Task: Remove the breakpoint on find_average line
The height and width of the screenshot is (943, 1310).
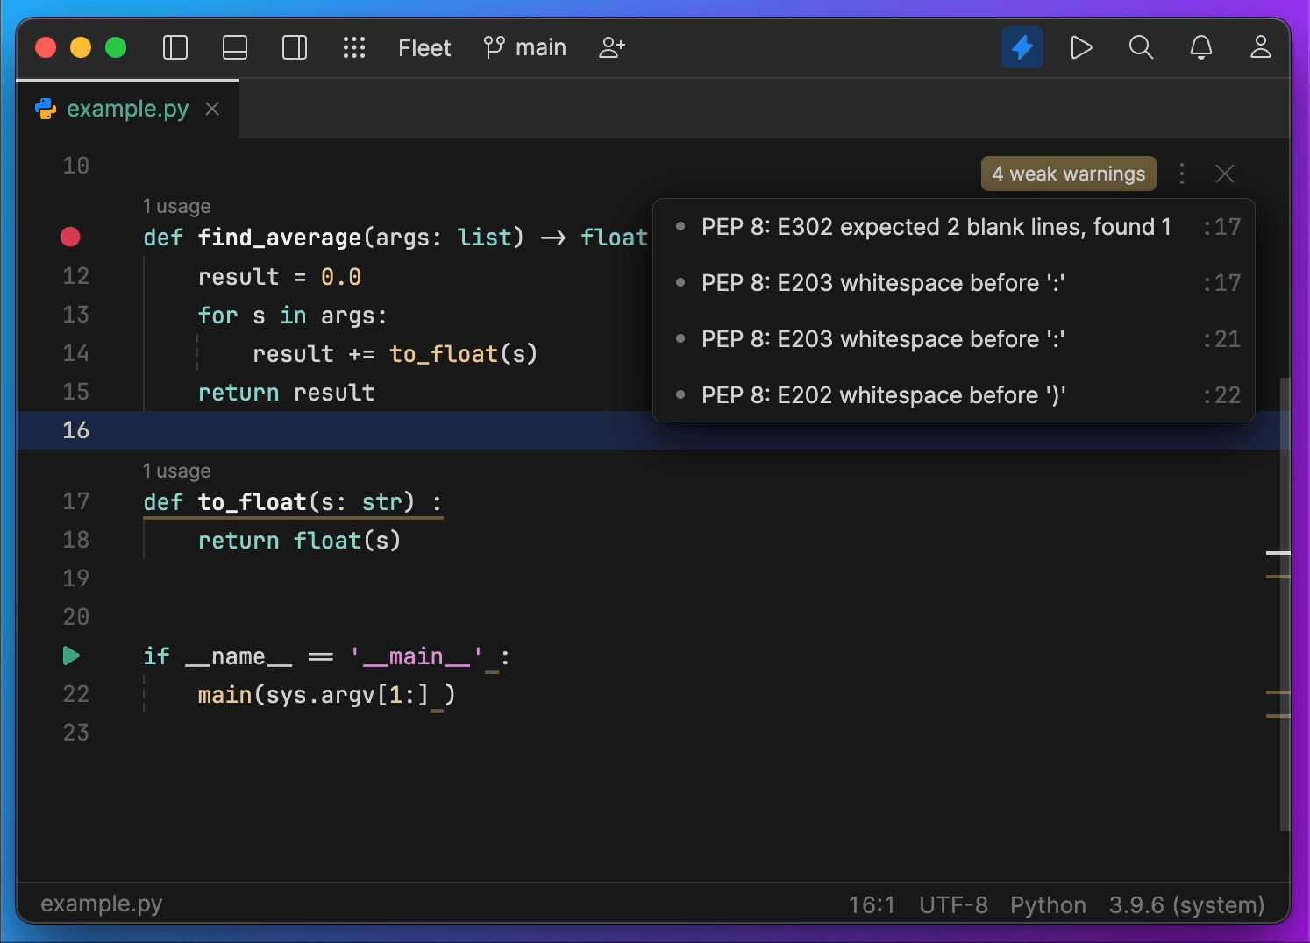Action: (70, 237)
